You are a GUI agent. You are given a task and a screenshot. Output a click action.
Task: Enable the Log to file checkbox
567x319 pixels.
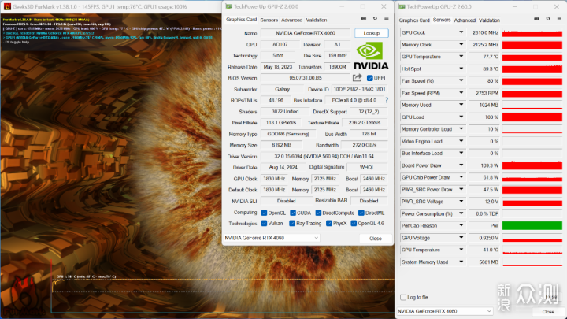[403, 297]
